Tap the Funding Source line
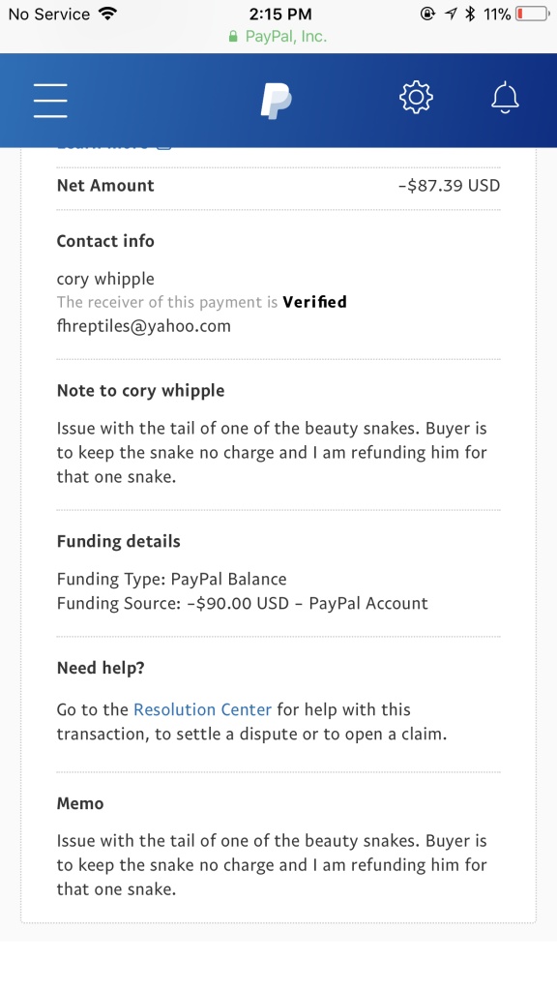Image resolution: width=557 pixels, height=991 pixels. pyautogui.click(x=243, y=604)
